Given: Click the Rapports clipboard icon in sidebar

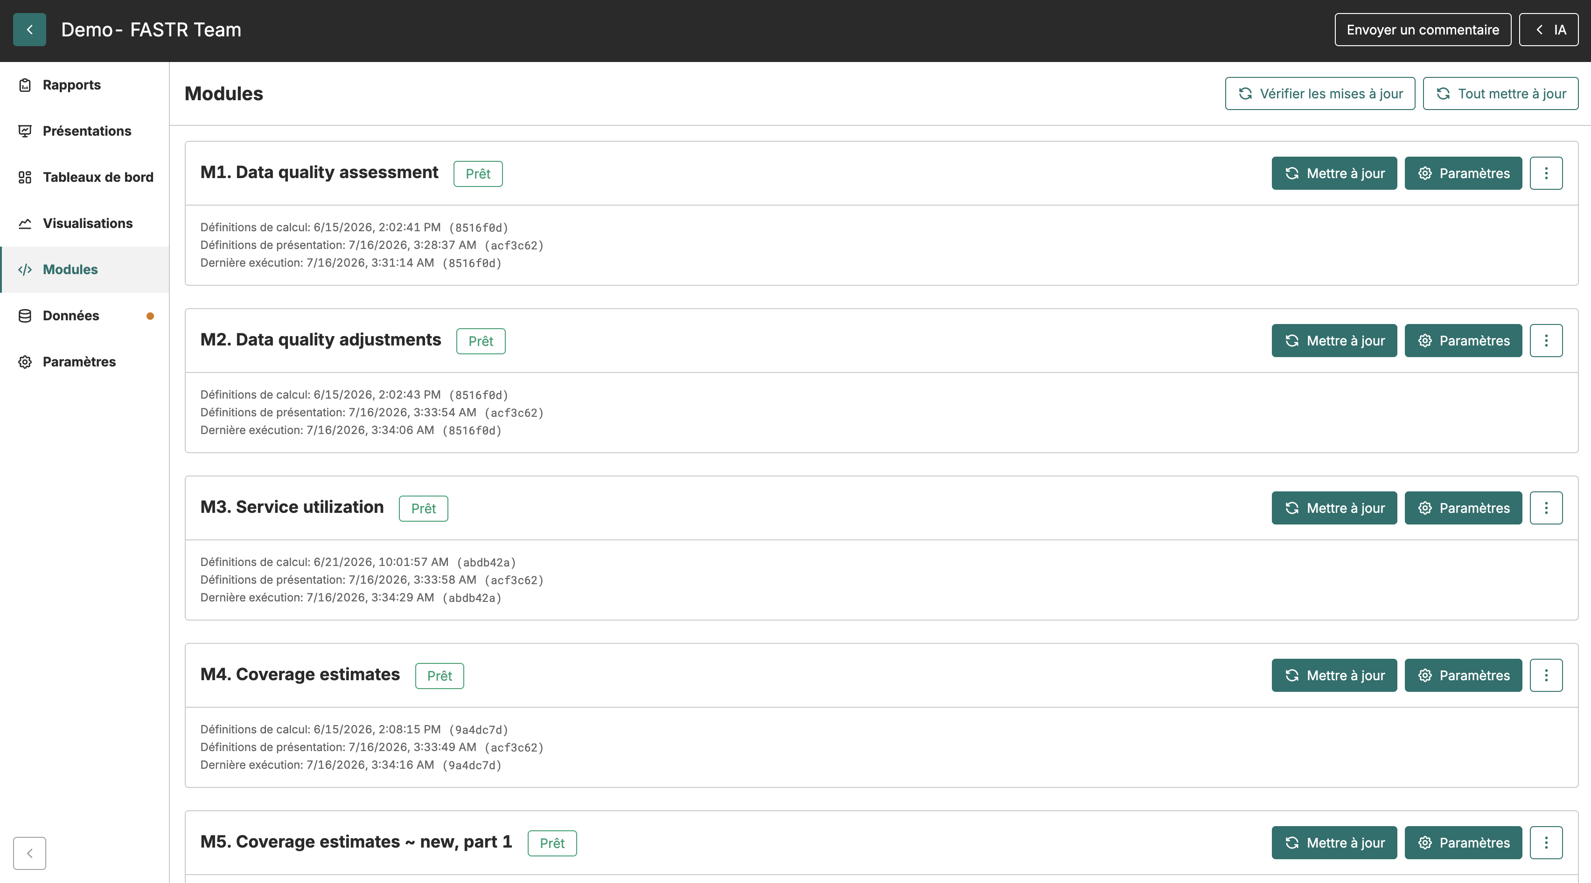Looking at the screenshot, I should tap(25, 85).
